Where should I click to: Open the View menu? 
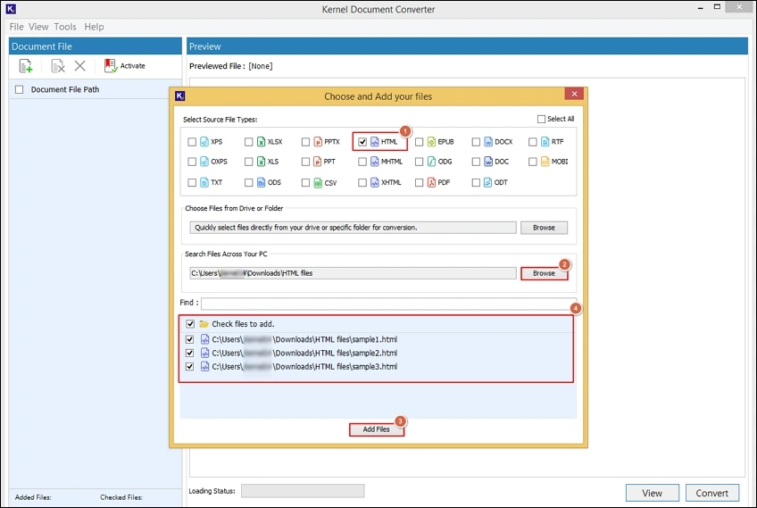38,27
